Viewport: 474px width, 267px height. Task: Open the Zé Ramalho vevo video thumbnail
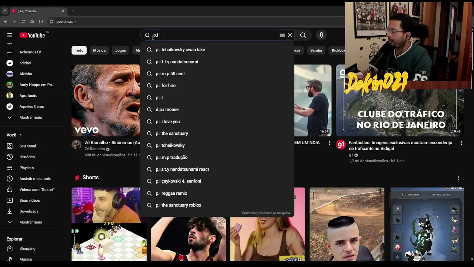tap(106, 100)
